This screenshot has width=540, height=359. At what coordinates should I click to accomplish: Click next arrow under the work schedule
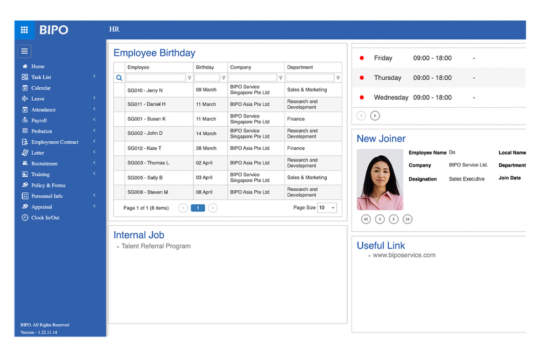(375, 116)
